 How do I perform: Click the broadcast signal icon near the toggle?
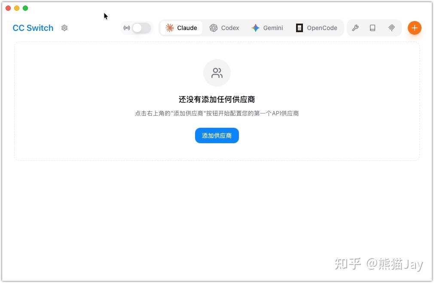click(x=126, y=27)
